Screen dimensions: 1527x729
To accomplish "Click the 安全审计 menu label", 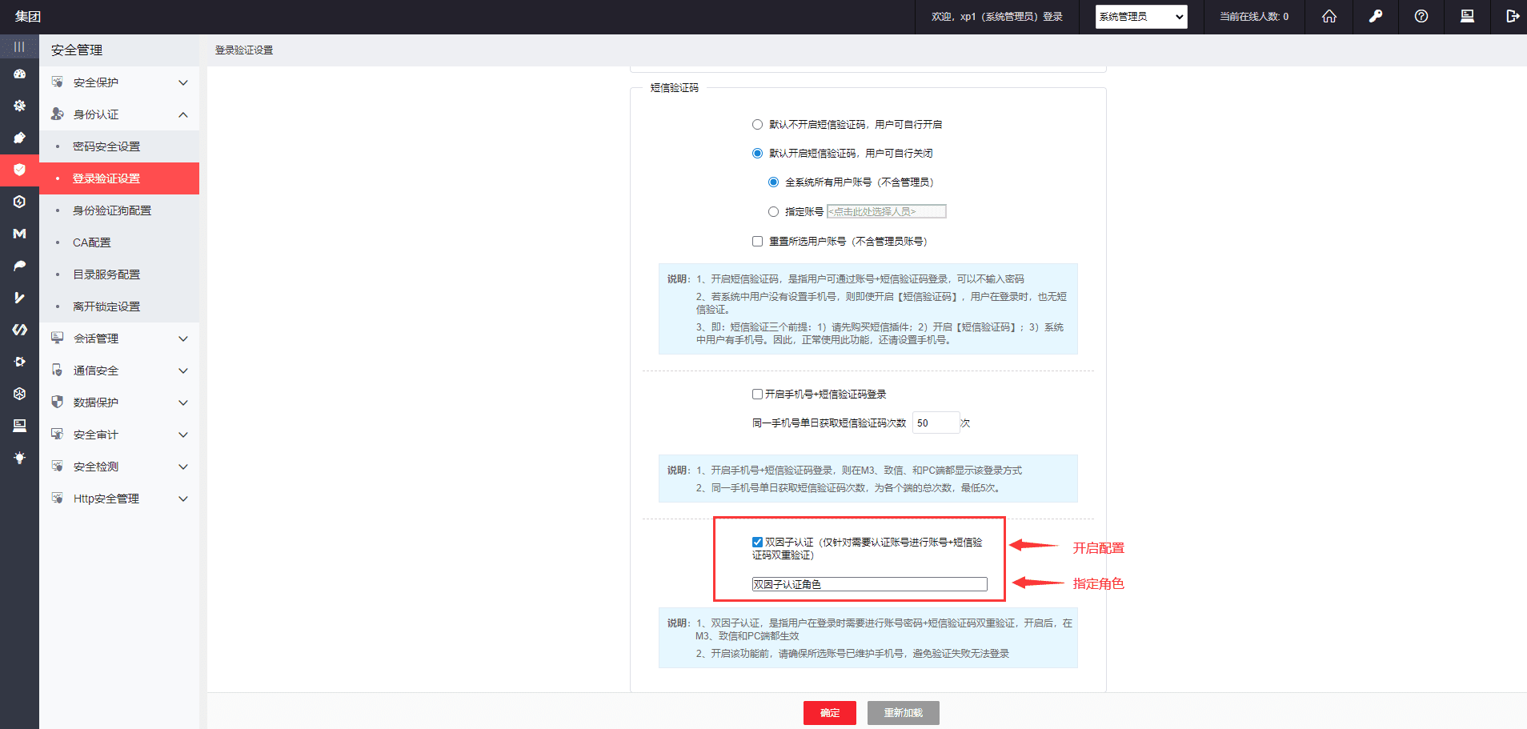I will click(x=96, y=435).
